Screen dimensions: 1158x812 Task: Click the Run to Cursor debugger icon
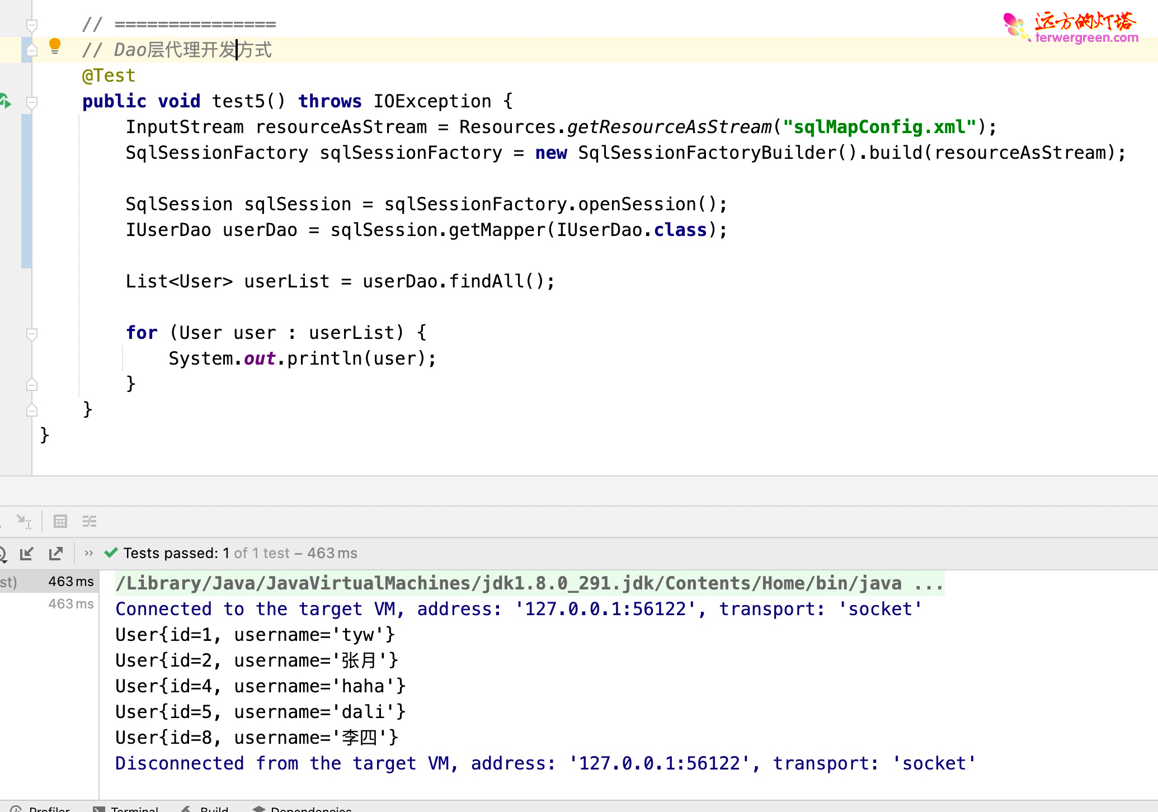tap(24, 521)
